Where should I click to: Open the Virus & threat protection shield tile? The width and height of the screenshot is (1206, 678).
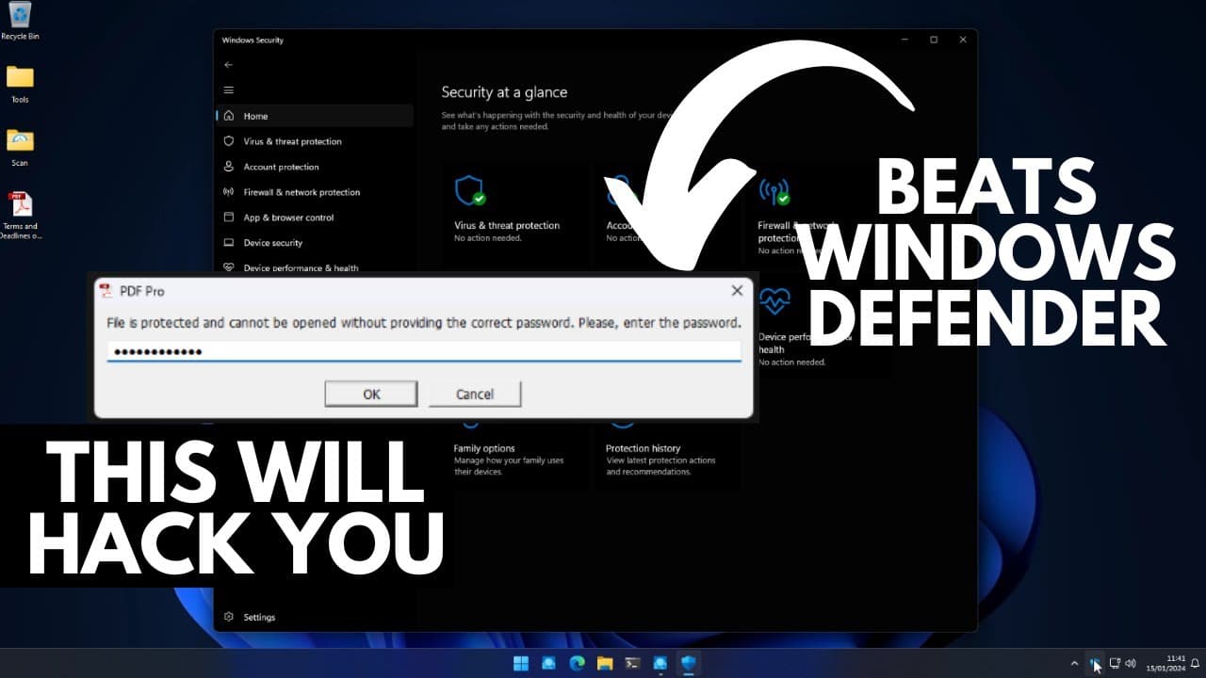pos(469,189)
